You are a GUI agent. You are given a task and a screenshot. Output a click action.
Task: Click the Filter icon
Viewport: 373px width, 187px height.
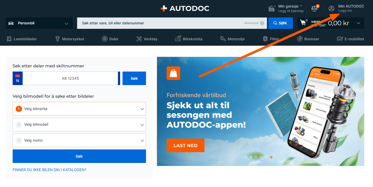pos(265,39)
